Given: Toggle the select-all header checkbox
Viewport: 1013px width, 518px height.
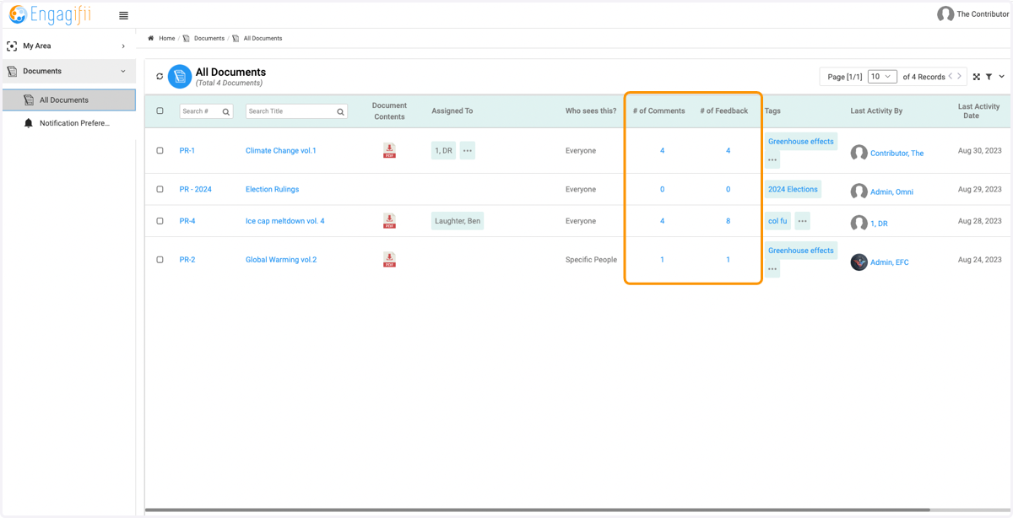Looking at the screenshot, I should pos(160,111).
